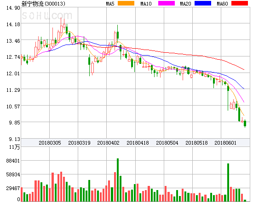
Task: Click the 14.90 price axis label
Action: pos(13,8)
